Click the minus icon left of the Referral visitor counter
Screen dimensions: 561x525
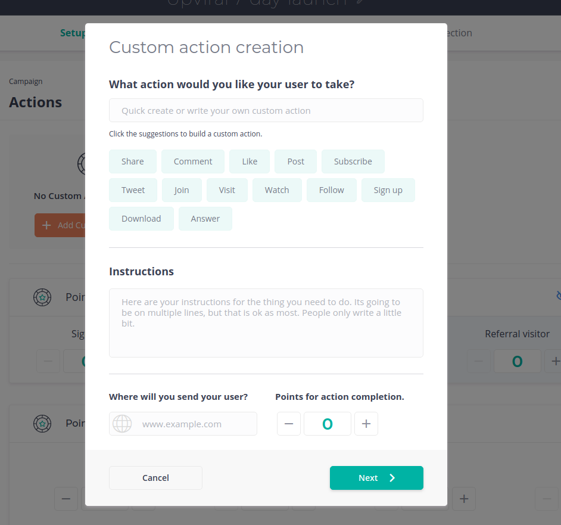[x=479, y=361]
